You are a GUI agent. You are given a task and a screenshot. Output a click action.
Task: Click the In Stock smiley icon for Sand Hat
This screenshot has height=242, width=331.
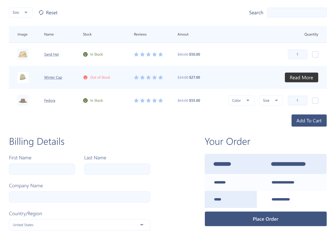click(x=85, y=54)
